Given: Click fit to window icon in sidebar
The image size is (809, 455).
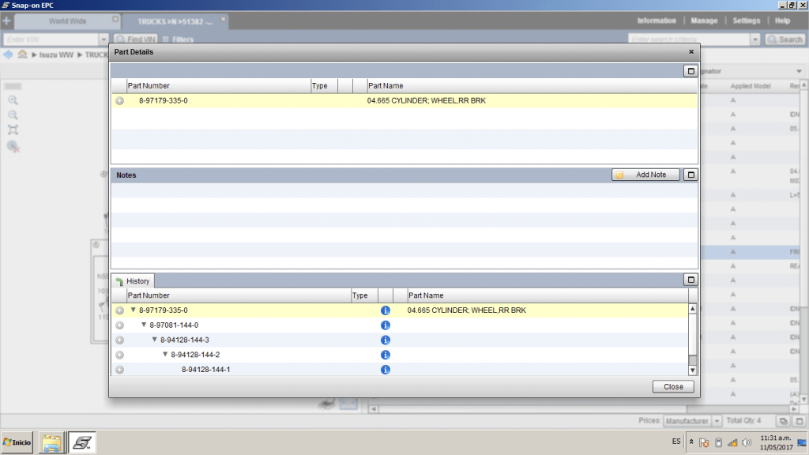Looking at the screenshot, I should tap(13, 130).
